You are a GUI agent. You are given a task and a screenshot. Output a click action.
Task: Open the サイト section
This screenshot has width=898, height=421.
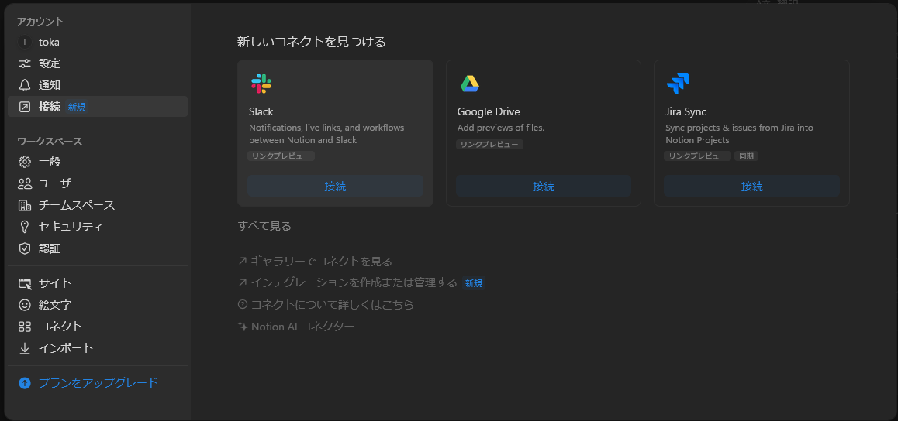click(98, 283)
